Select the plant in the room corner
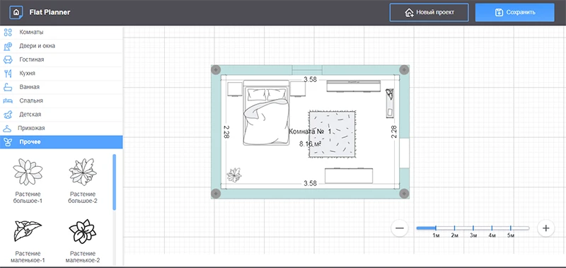This screenshot has width=566, height=268. (234, 175)
